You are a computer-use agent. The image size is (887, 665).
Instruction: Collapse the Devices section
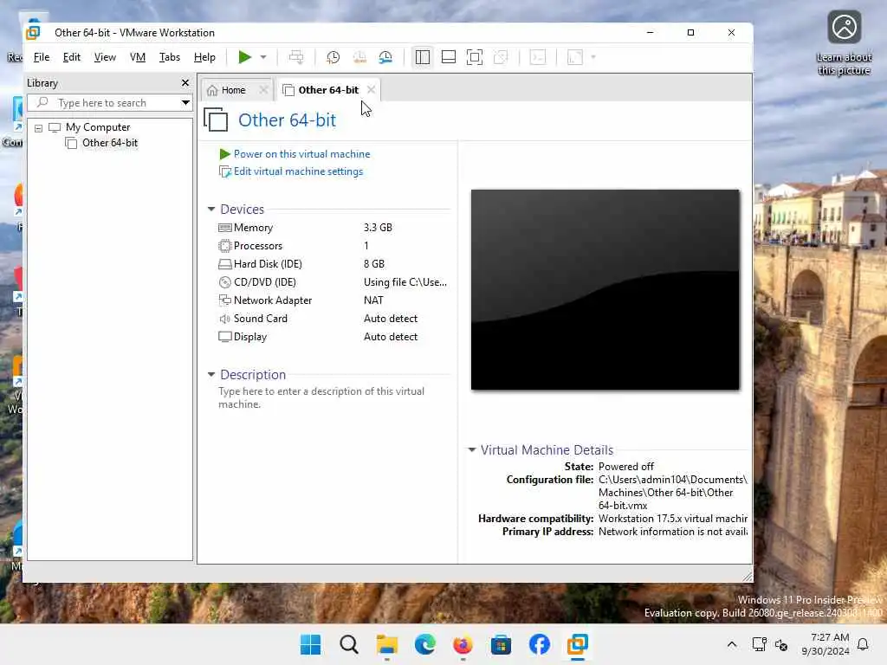pos(211,210)
